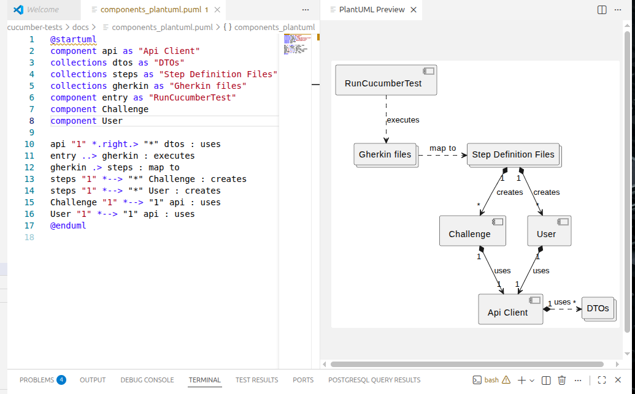Open terminal more actions with the ellipsis
Viewport: 635px width, 394px height.
pyautogui.click(x=577, y=380)
